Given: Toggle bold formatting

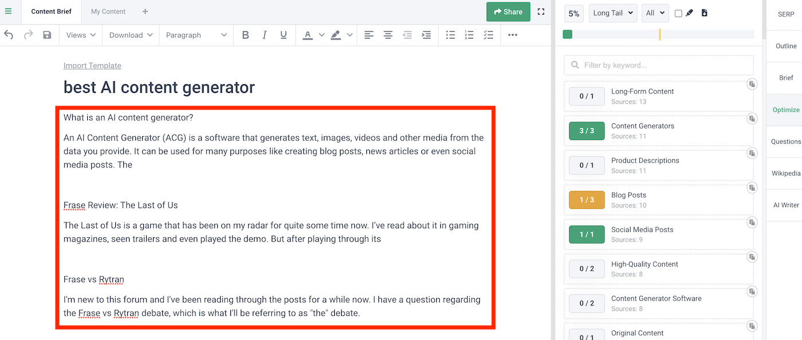Looking at the screenshot, I should (x=245, y=35).
